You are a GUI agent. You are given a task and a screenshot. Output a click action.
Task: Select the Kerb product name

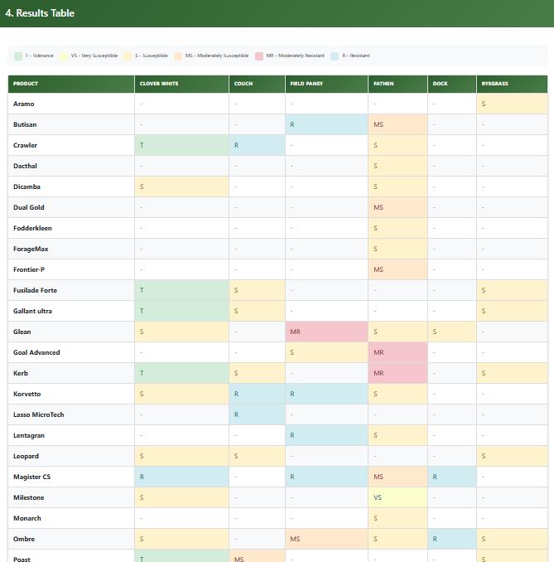(x=21, y=374)
